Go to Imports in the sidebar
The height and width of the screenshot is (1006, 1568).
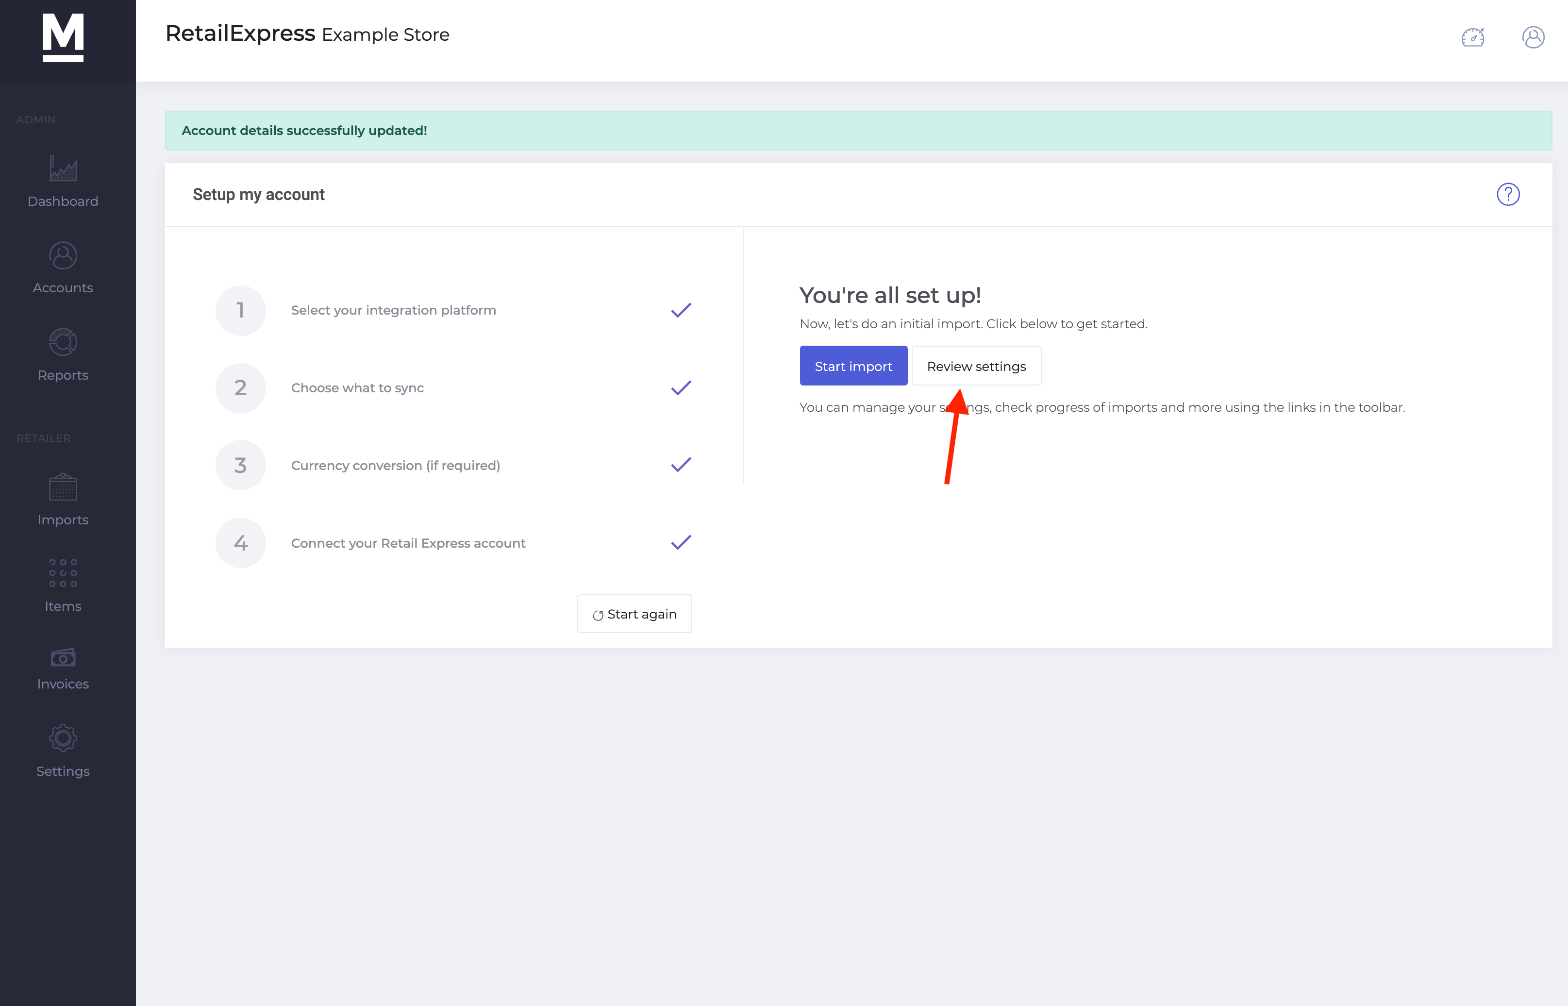63,501
